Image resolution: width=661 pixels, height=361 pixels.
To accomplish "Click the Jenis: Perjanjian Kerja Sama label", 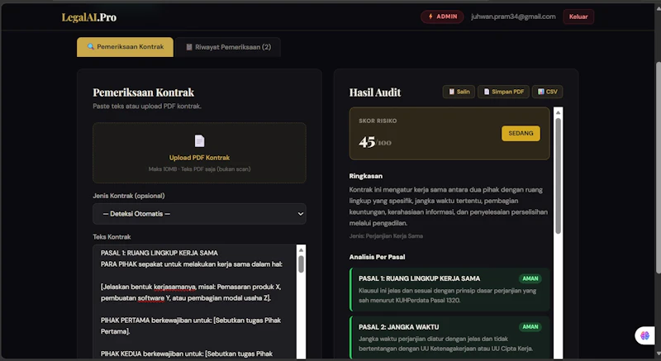I will (x=386, y=236).
